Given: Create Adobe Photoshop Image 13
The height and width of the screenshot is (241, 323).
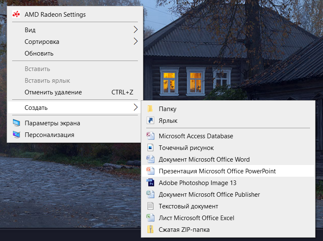Looking at the screenshot, I should point(228,183).
